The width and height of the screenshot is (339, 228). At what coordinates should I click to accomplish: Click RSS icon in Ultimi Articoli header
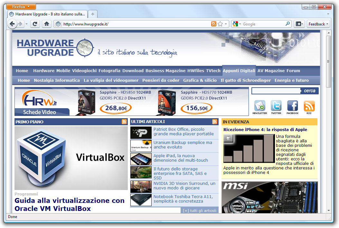[215, 122]
